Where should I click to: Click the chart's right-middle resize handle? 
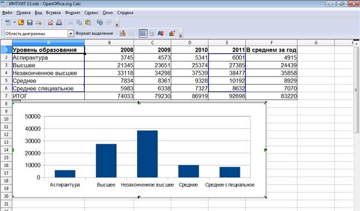pyautogui.click(x=265, y=150)
